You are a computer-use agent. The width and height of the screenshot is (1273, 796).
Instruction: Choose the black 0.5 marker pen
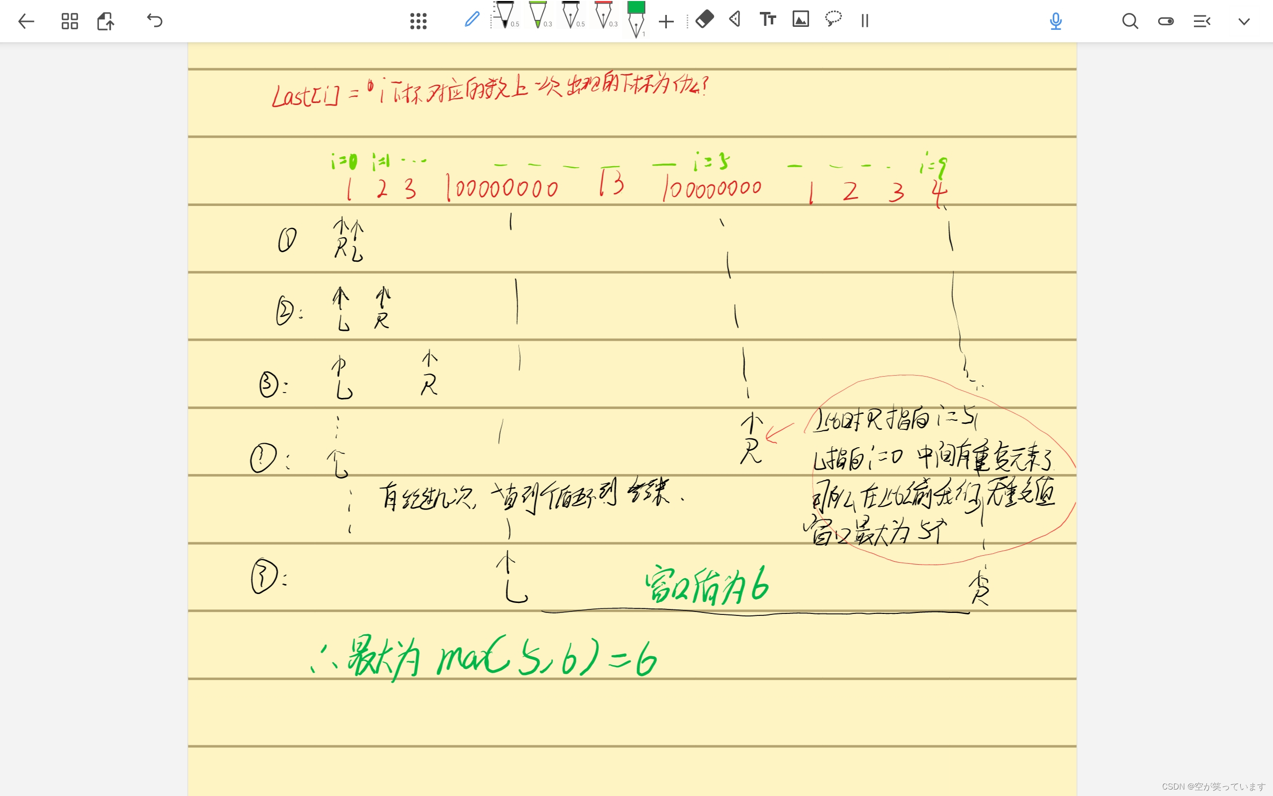505,15
